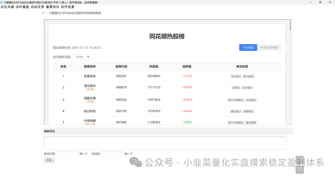Select stock name 西藏天路
The width and height of the screenshot is (335, 176).
[x=90, y=98]
